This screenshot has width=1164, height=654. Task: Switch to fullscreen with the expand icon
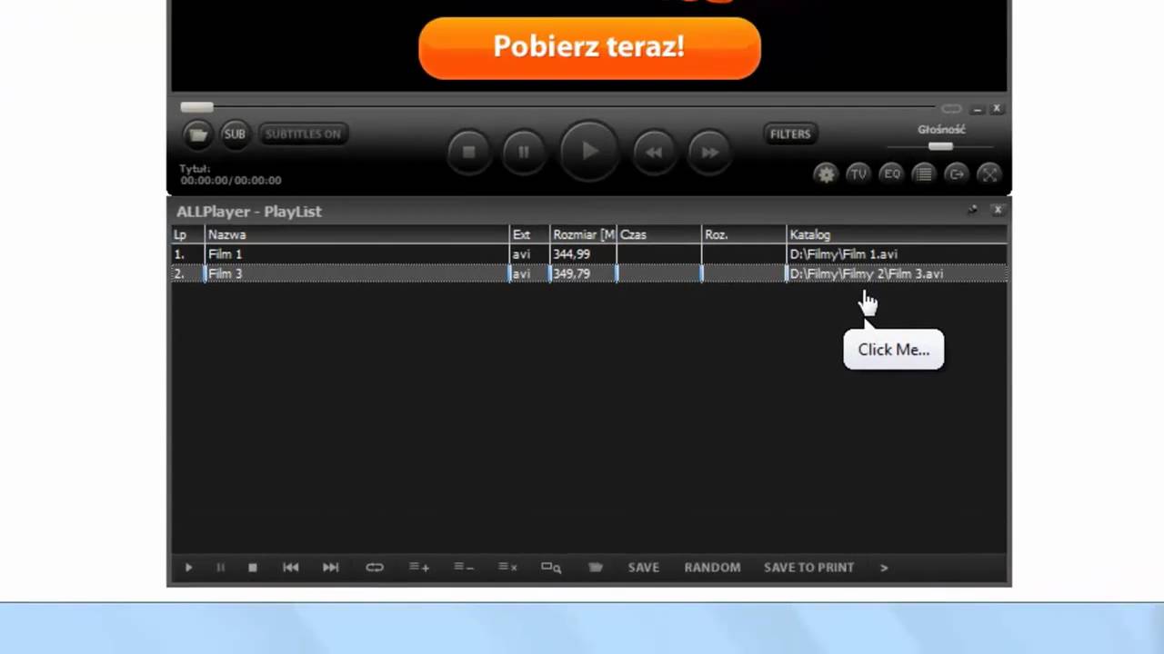988,174
